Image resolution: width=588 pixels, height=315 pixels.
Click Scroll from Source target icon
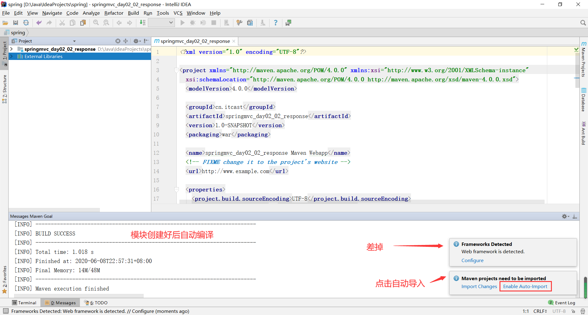(118, 41)
